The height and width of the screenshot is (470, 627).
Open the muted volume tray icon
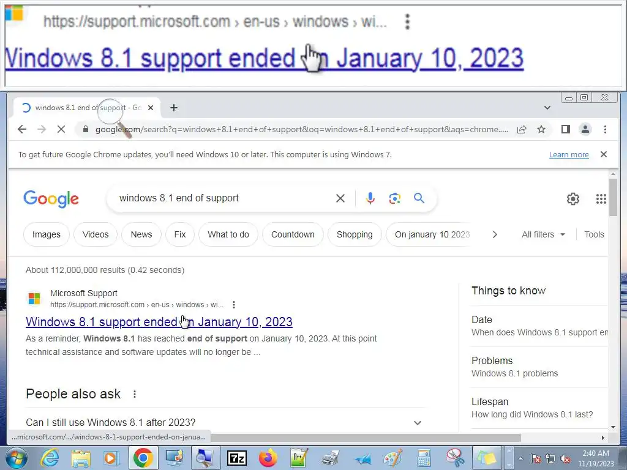point(565,458)
